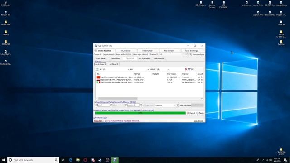Open the PROGRAMS desktop folder

click(5, 23)
